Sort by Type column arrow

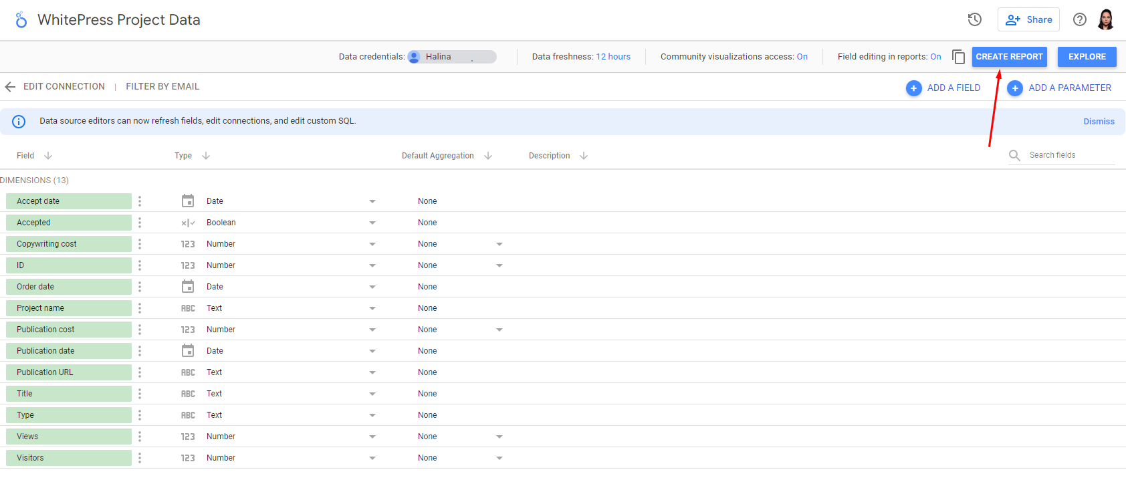coord(206,156)
